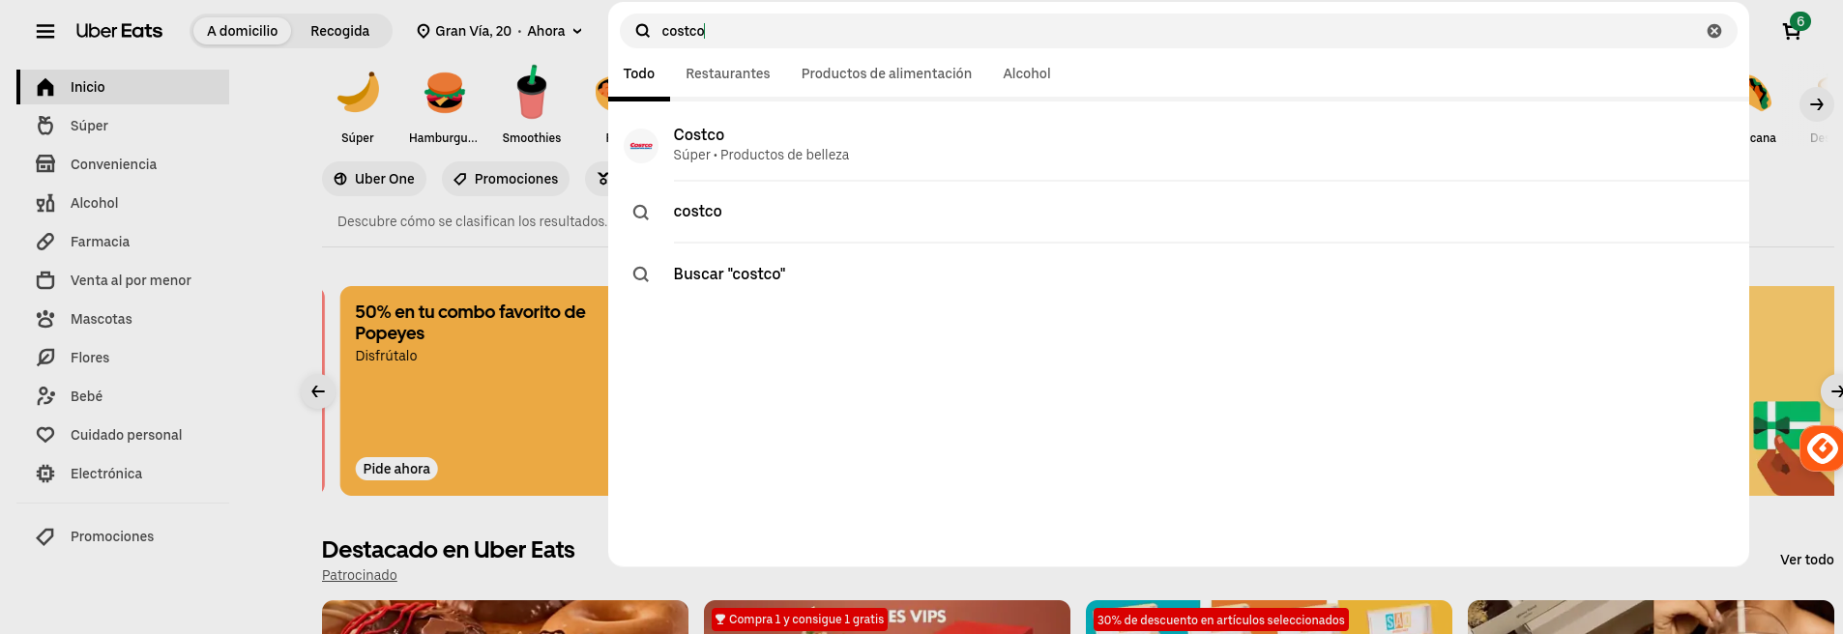Switch to Productos de alimentación tab
The width and height of the screenshot is (1843, 634).
coord(887,73)
